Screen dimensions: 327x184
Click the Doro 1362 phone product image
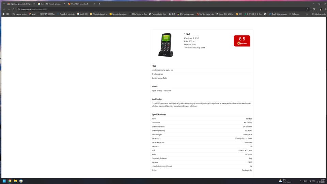tap(166, 45)
